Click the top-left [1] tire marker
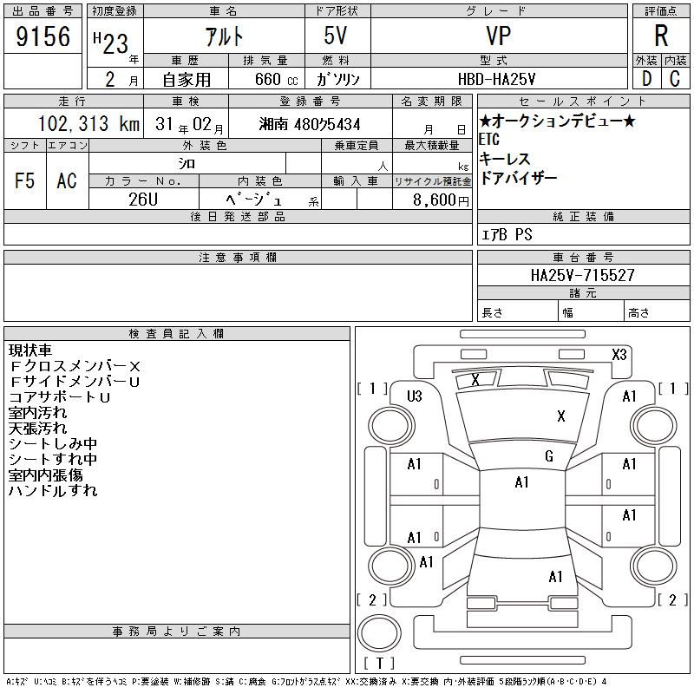This screenshot has width=694, height=694. [372, 389]
